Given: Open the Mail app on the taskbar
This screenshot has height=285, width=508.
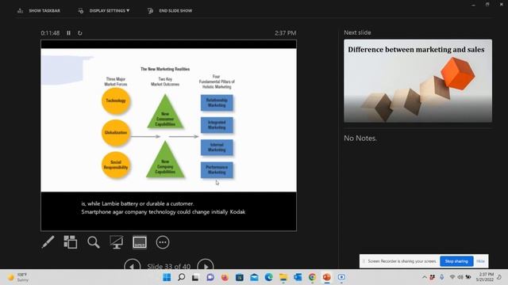Looking at the screenshot, I should (x=254, y=277).
